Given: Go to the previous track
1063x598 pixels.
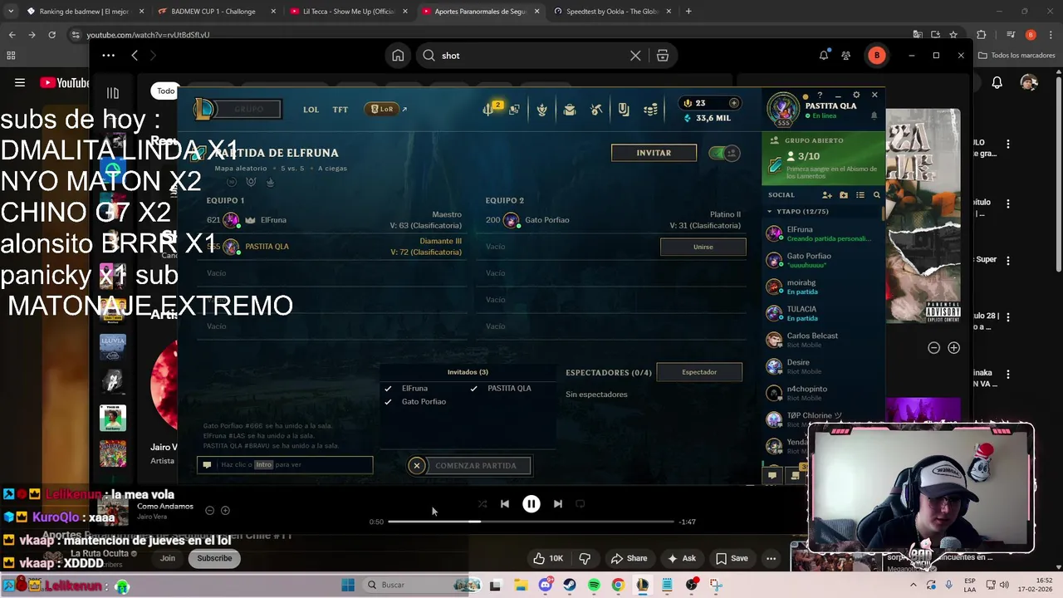Looking at the screenshot, I should (505, 503).
